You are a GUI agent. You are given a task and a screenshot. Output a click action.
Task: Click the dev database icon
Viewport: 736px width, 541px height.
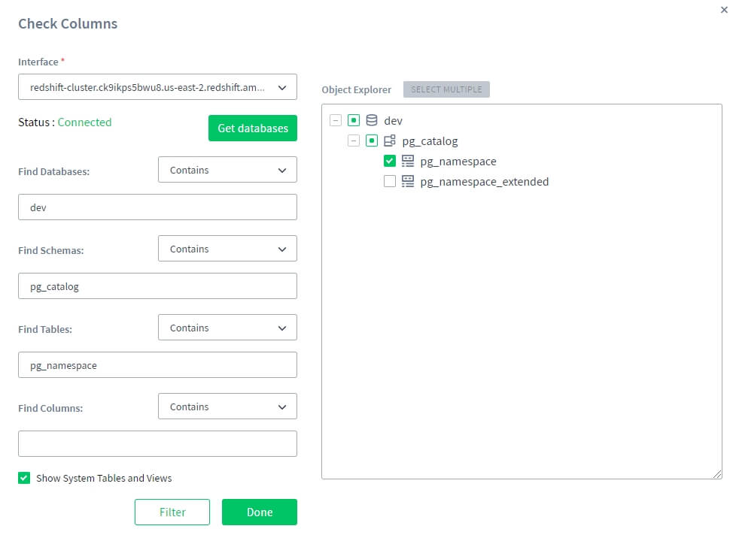(372, 120)
